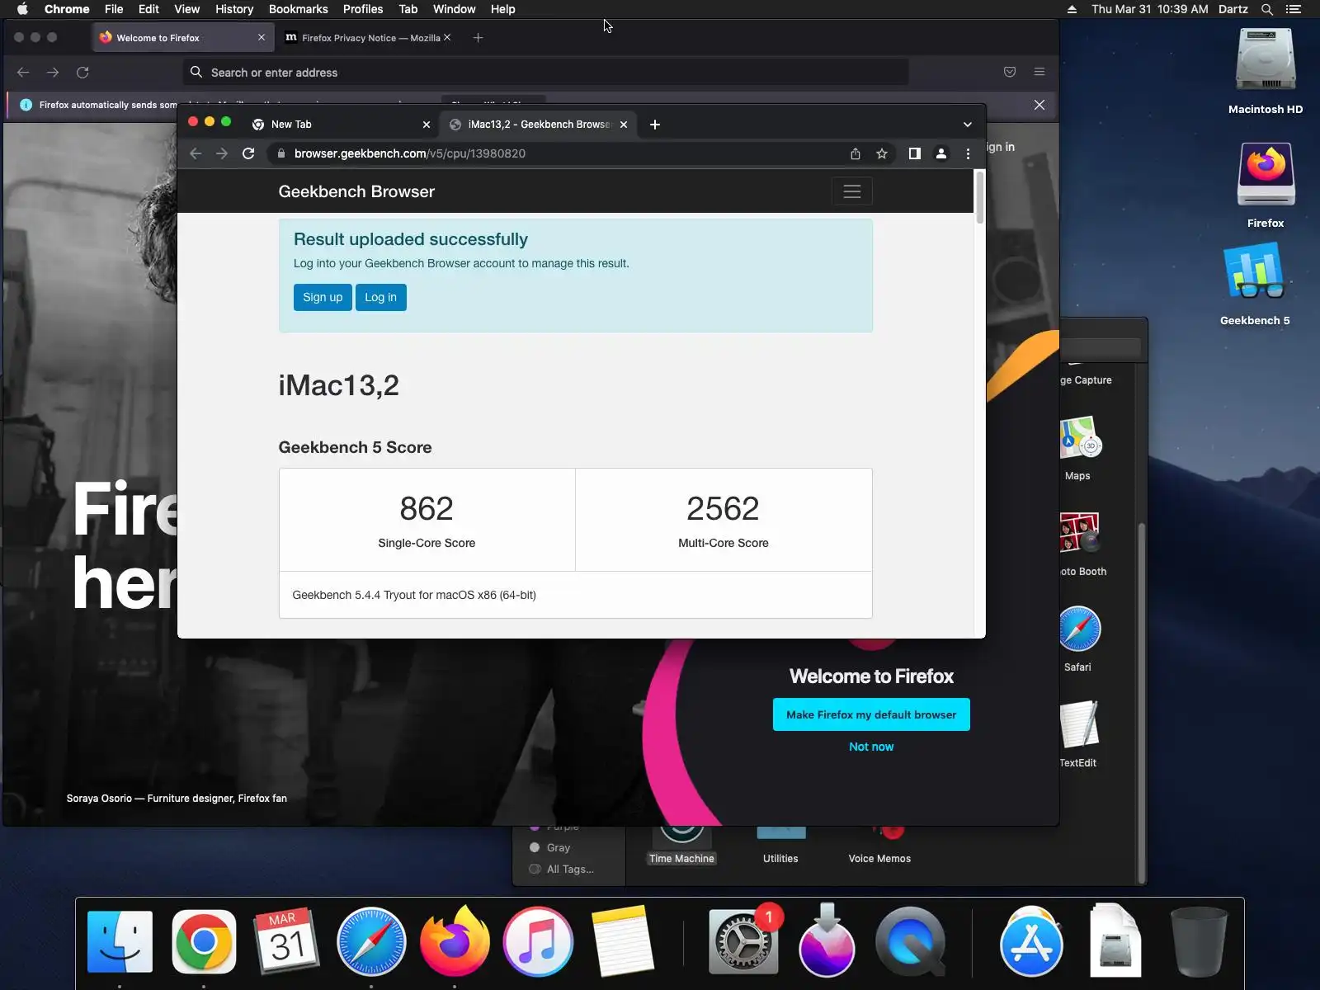Open Control Center list icon in menu bar

pyautogui.click(x=1294, y=9)
